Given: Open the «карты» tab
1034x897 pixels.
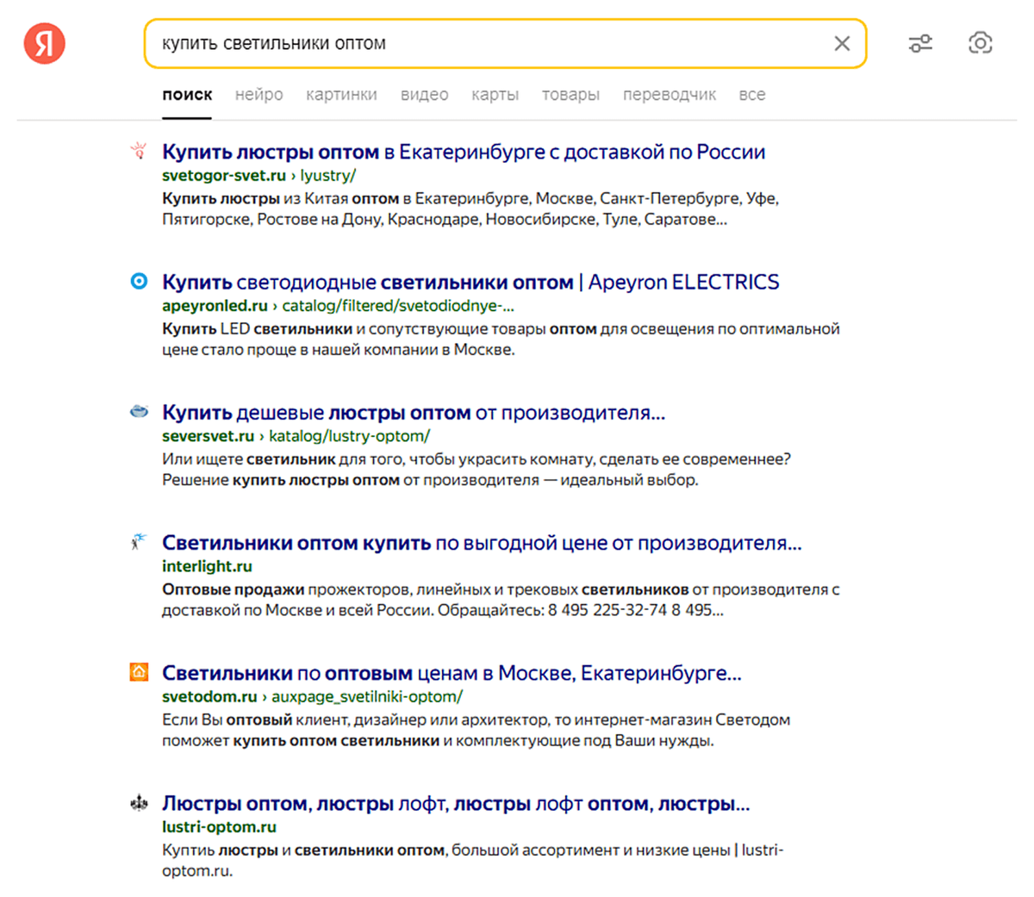Looking at the screenshot, I should pos(495,95).
